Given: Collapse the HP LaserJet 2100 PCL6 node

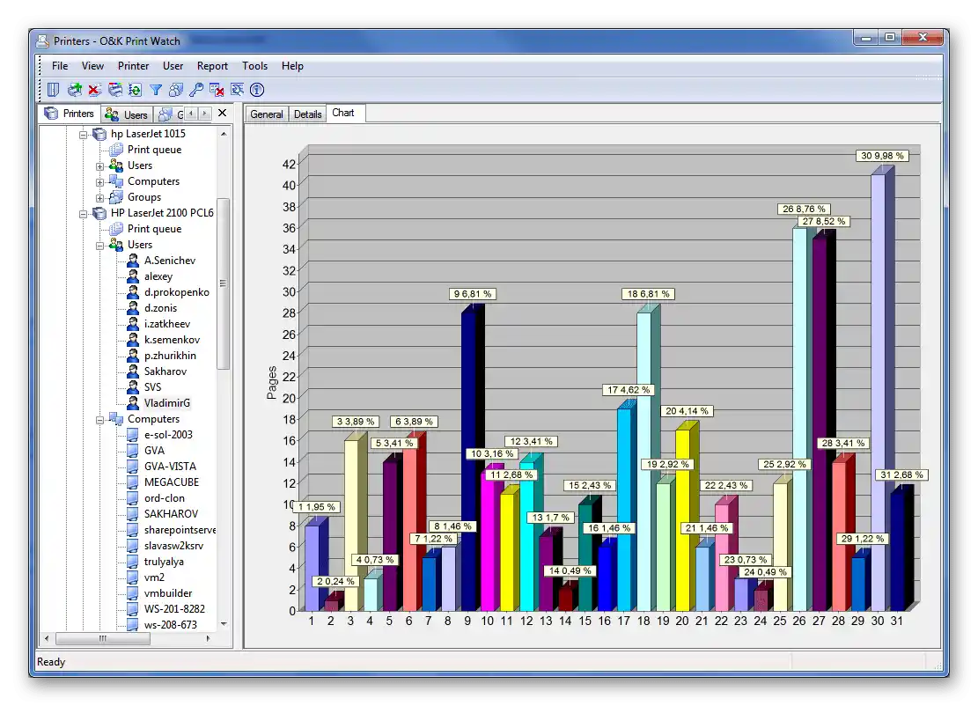Looking at the screenshot, I should pyautogui.click(x=83, y=213).
